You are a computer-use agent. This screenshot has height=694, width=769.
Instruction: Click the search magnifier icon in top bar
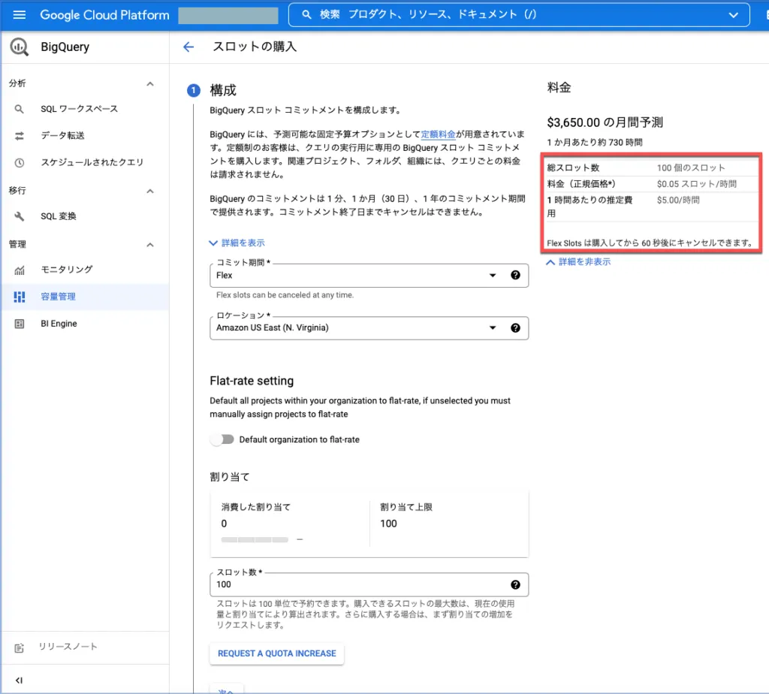[x=306, y=15]
